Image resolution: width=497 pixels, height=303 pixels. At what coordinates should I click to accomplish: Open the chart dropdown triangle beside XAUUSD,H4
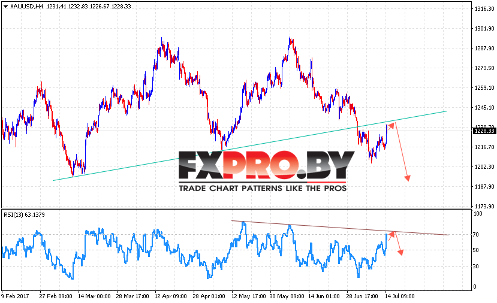[6, 7]
